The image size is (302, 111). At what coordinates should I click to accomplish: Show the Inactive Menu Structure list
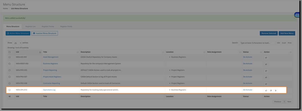pyautogui.click(x=45, y=33)
